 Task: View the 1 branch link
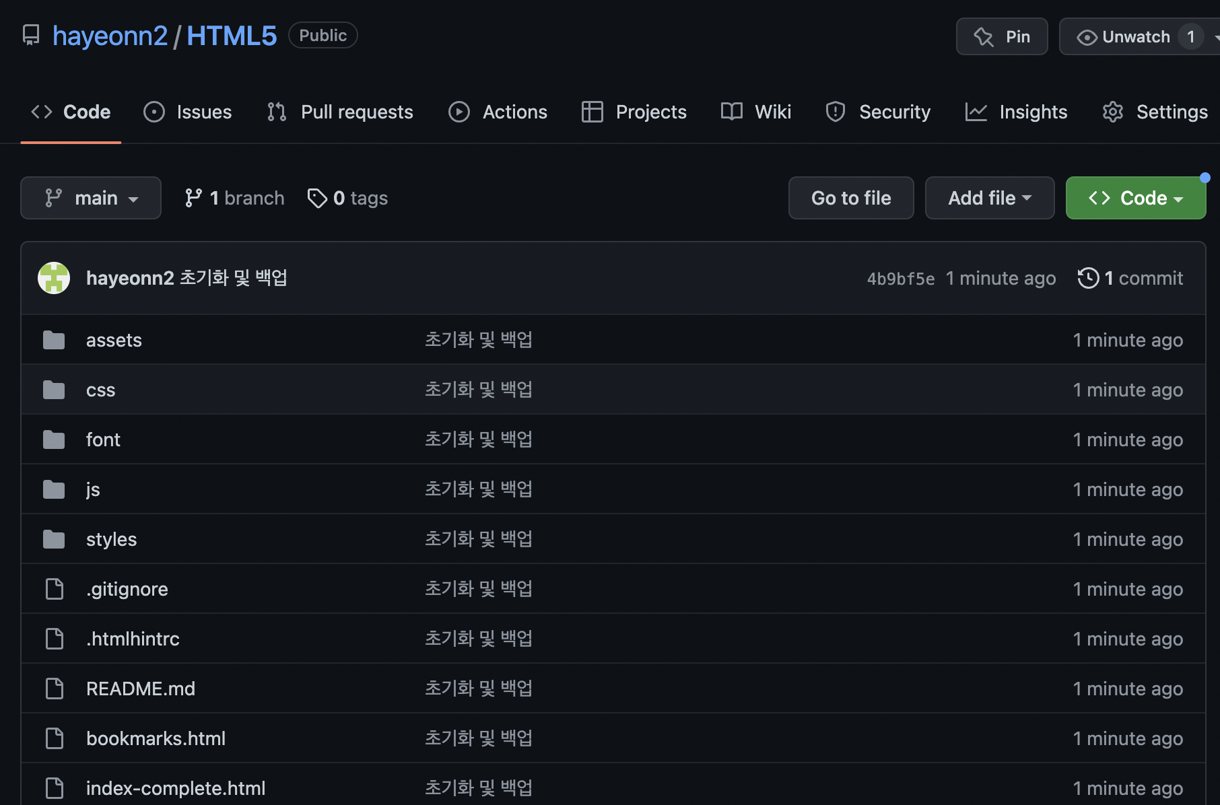pos(234,198)
